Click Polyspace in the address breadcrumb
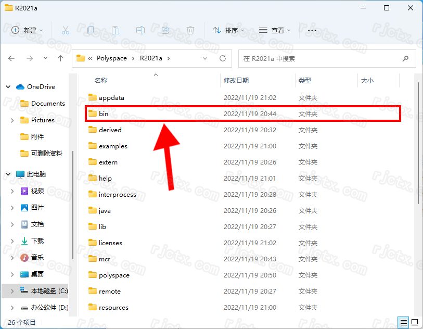Viewport: 423px width, 329px height. tap(111, 58)
